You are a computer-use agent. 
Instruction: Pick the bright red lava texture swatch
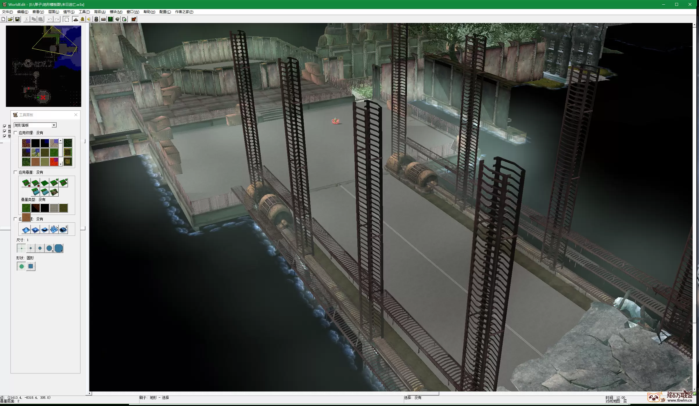(x=53, y=162)
